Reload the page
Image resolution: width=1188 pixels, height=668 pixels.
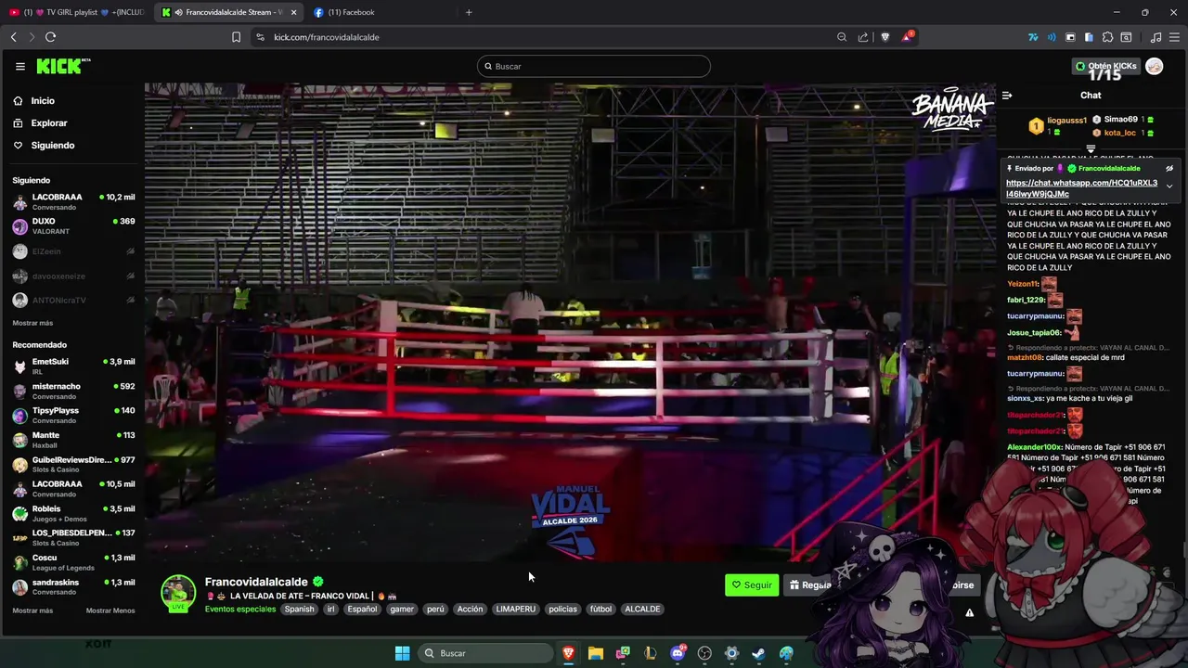50,37
